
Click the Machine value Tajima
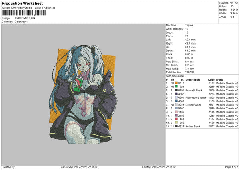tap(189, 25)
